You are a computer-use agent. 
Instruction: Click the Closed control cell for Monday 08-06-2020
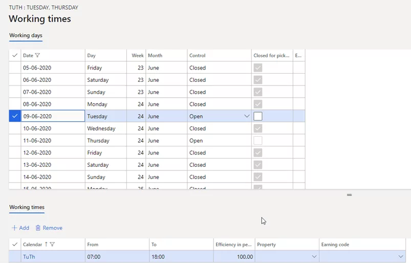pos(219,104)
